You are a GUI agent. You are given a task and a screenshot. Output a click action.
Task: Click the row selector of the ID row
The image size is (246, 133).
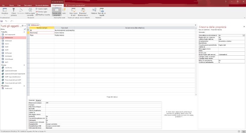[28, 30]
